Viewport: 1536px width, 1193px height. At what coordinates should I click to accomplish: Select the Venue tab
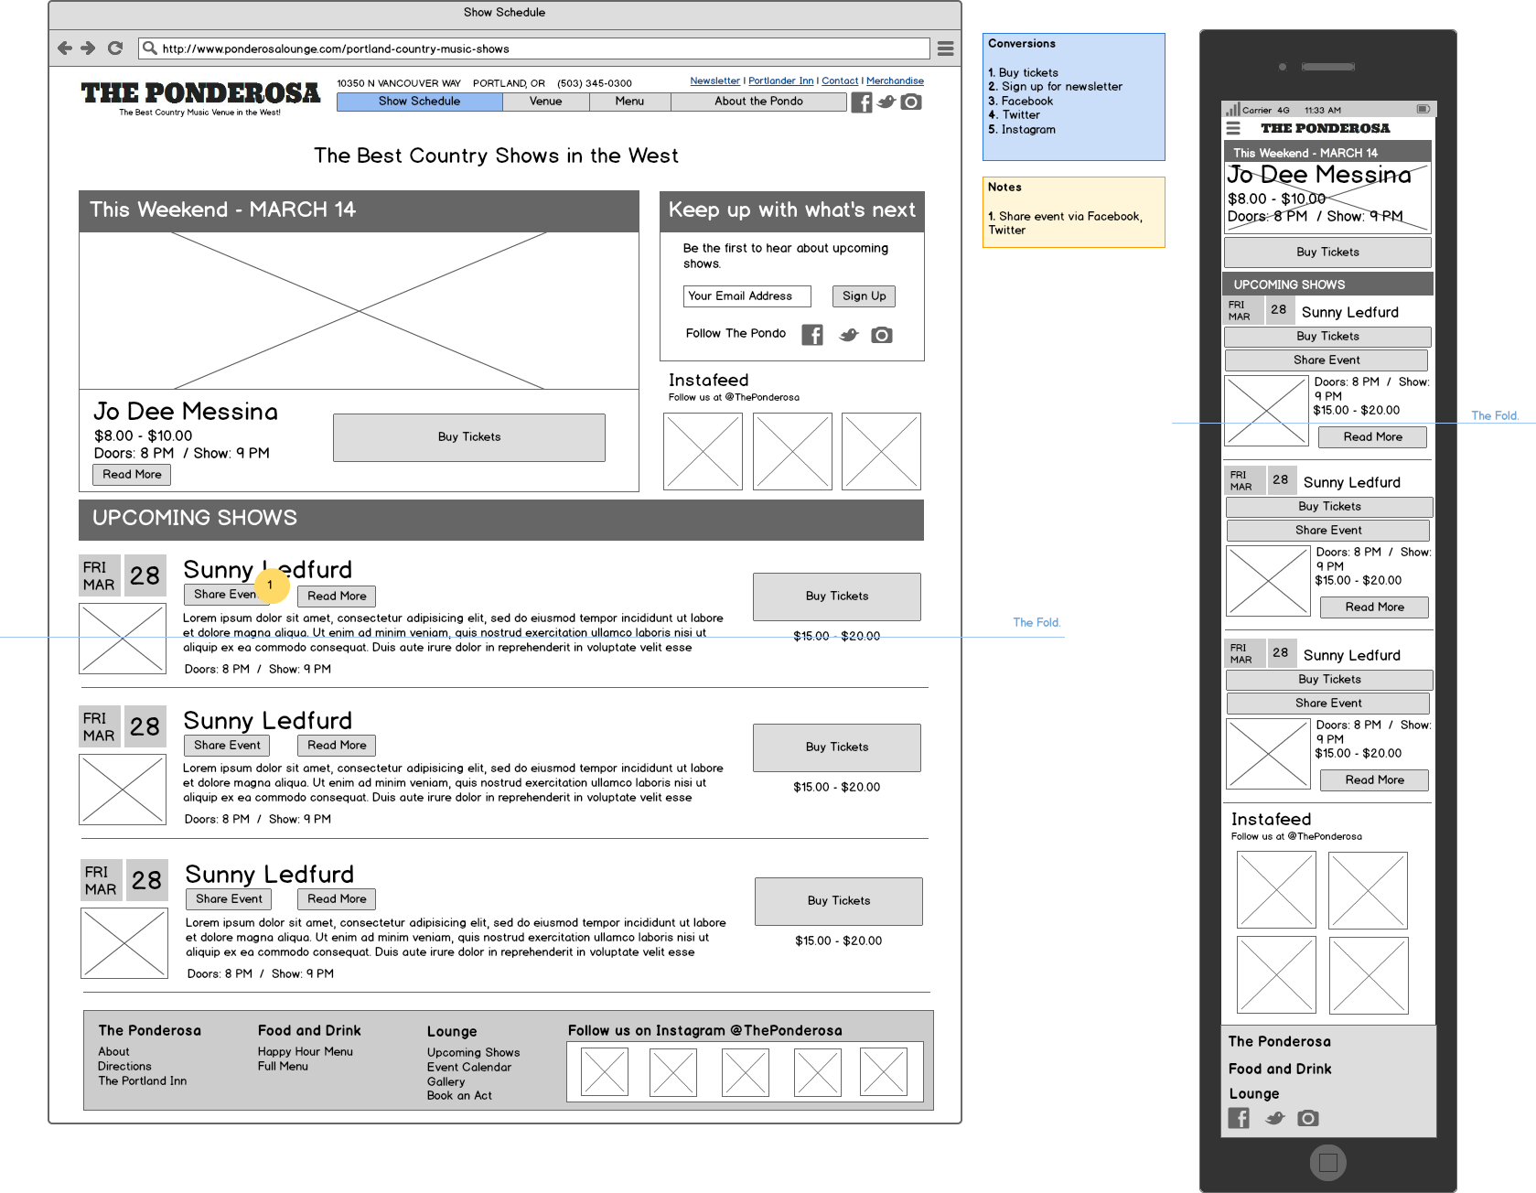pyautogui.click(x=545, y=102)
